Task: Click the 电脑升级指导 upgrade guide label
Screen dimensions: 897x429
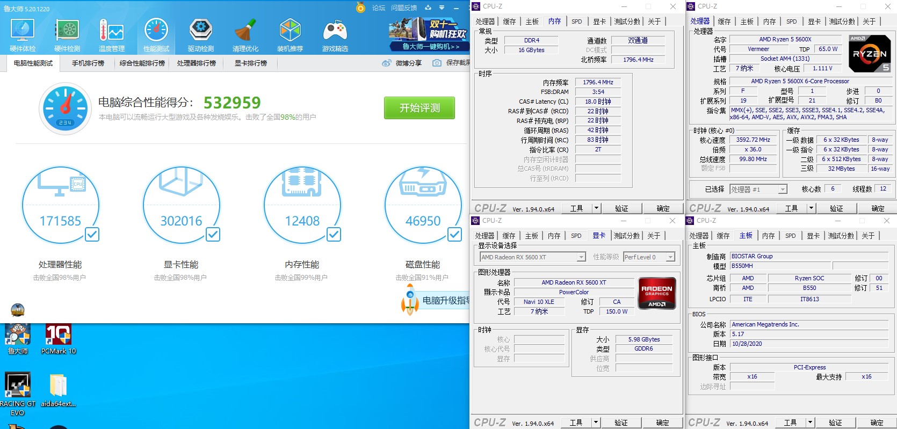Action: pyautogui.click(x=446, y=300)
